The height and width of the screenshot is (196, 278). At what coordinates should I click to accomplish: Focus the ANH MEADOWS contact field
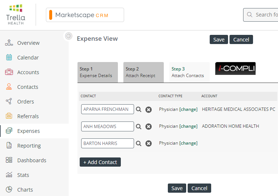pos(108,126)
